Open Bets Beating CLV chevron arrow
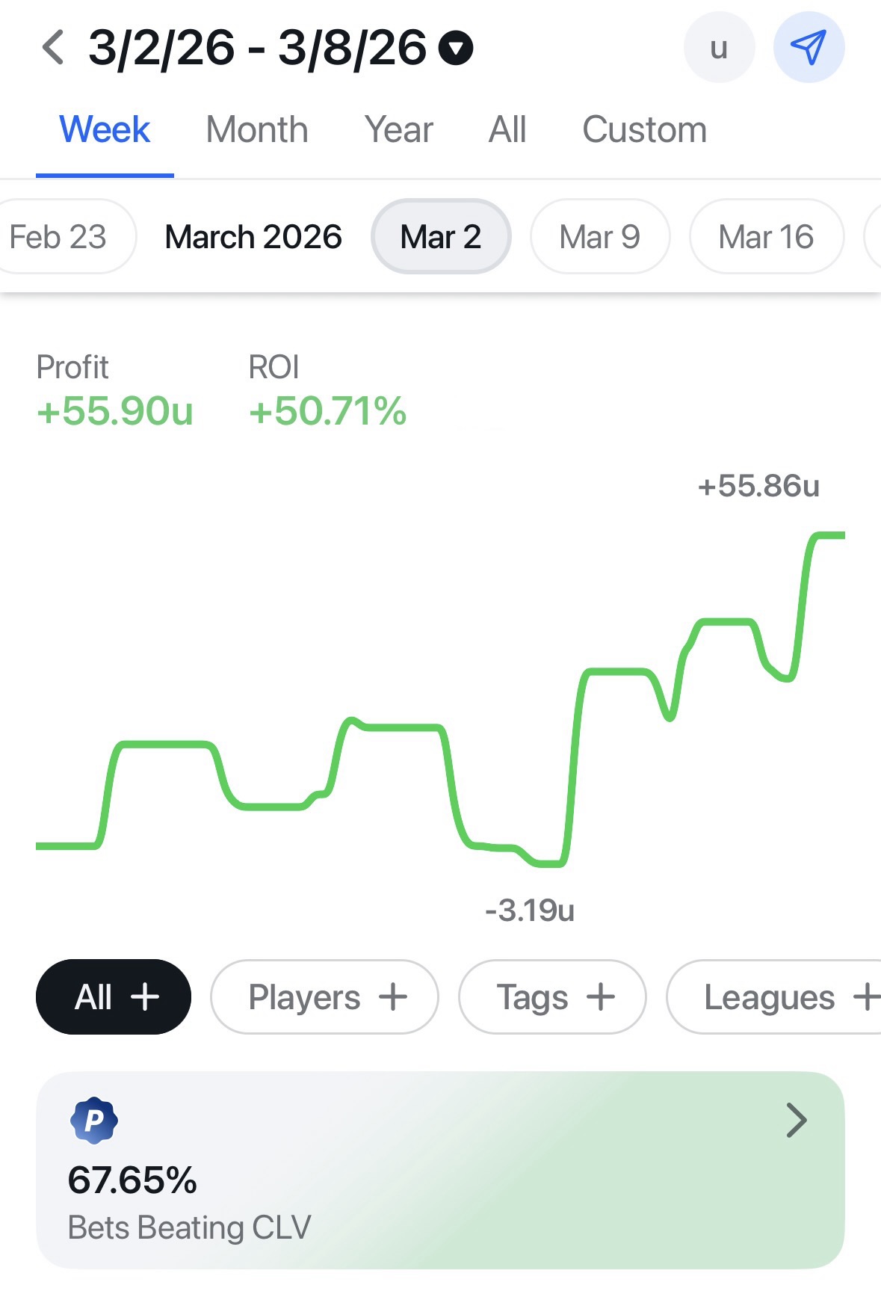The width and height of the screenshot is (881, 1300). click(797, 1120)
